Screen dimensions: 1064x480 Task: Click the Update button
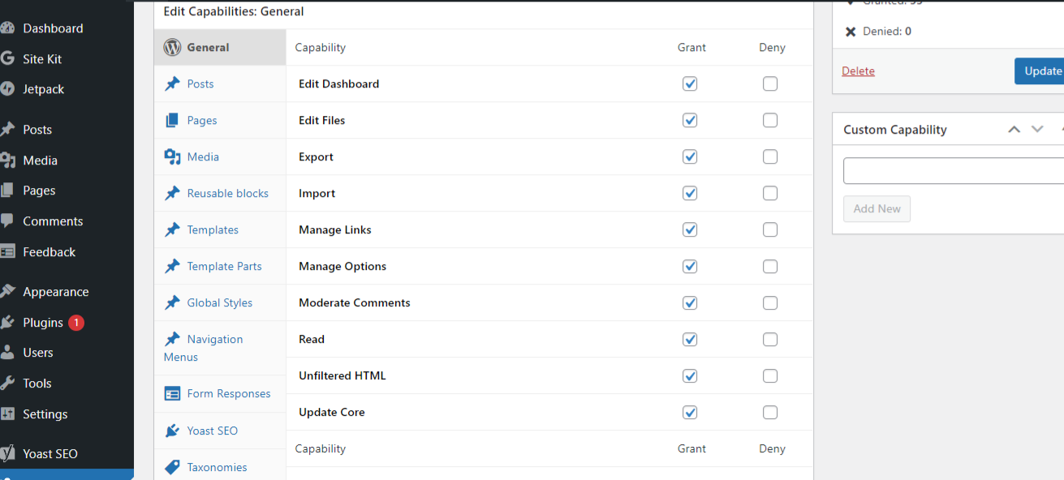click(1040, 71)
